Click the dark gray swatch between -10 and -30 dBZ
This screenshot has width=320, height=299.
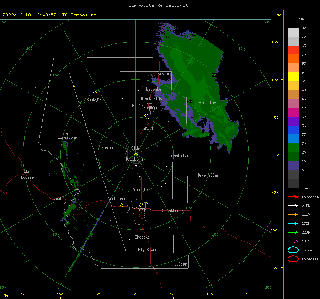coord(293,183)
